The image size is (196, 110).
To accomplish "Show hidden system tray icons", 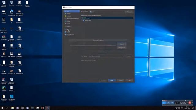I will tap(174, 108).
